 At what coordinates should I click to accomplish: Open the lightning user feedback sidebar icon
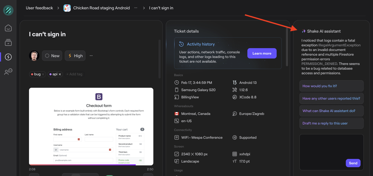(8, 57)
